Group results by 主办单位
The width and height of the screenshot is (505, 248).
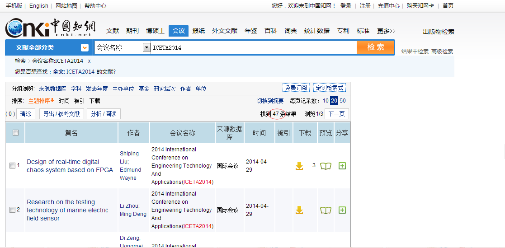pos(123,89)
